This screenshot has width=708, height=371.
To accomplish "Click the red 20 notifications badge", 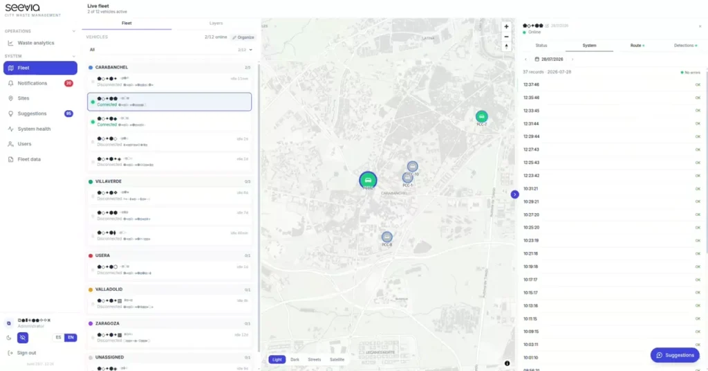I will (x=68, y=83).
